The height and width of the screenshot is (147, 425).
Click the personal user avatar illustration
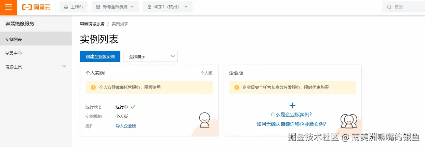[204, 120]
